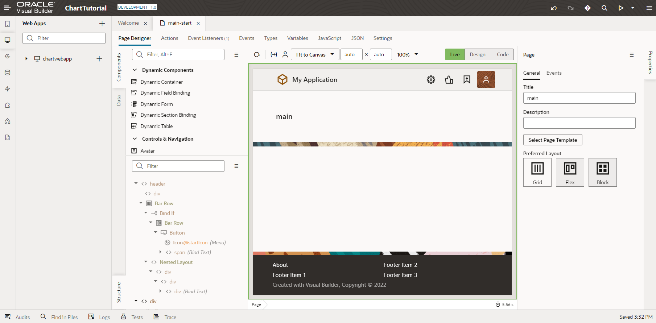The height and width of the screenshot is (323, 656).
Task: Click the bookmark icon in app header
Action: (x=467, y=80)
